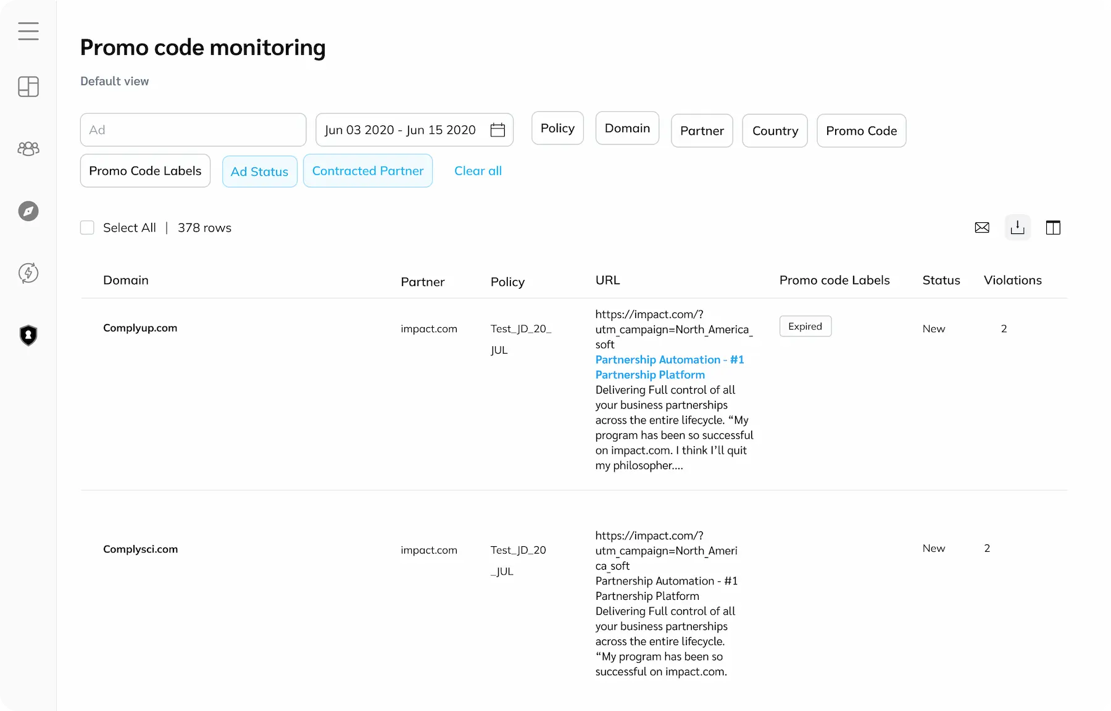Toggle the Contracted Partner filter chip
1111x711 pixels.
[368, 171]
